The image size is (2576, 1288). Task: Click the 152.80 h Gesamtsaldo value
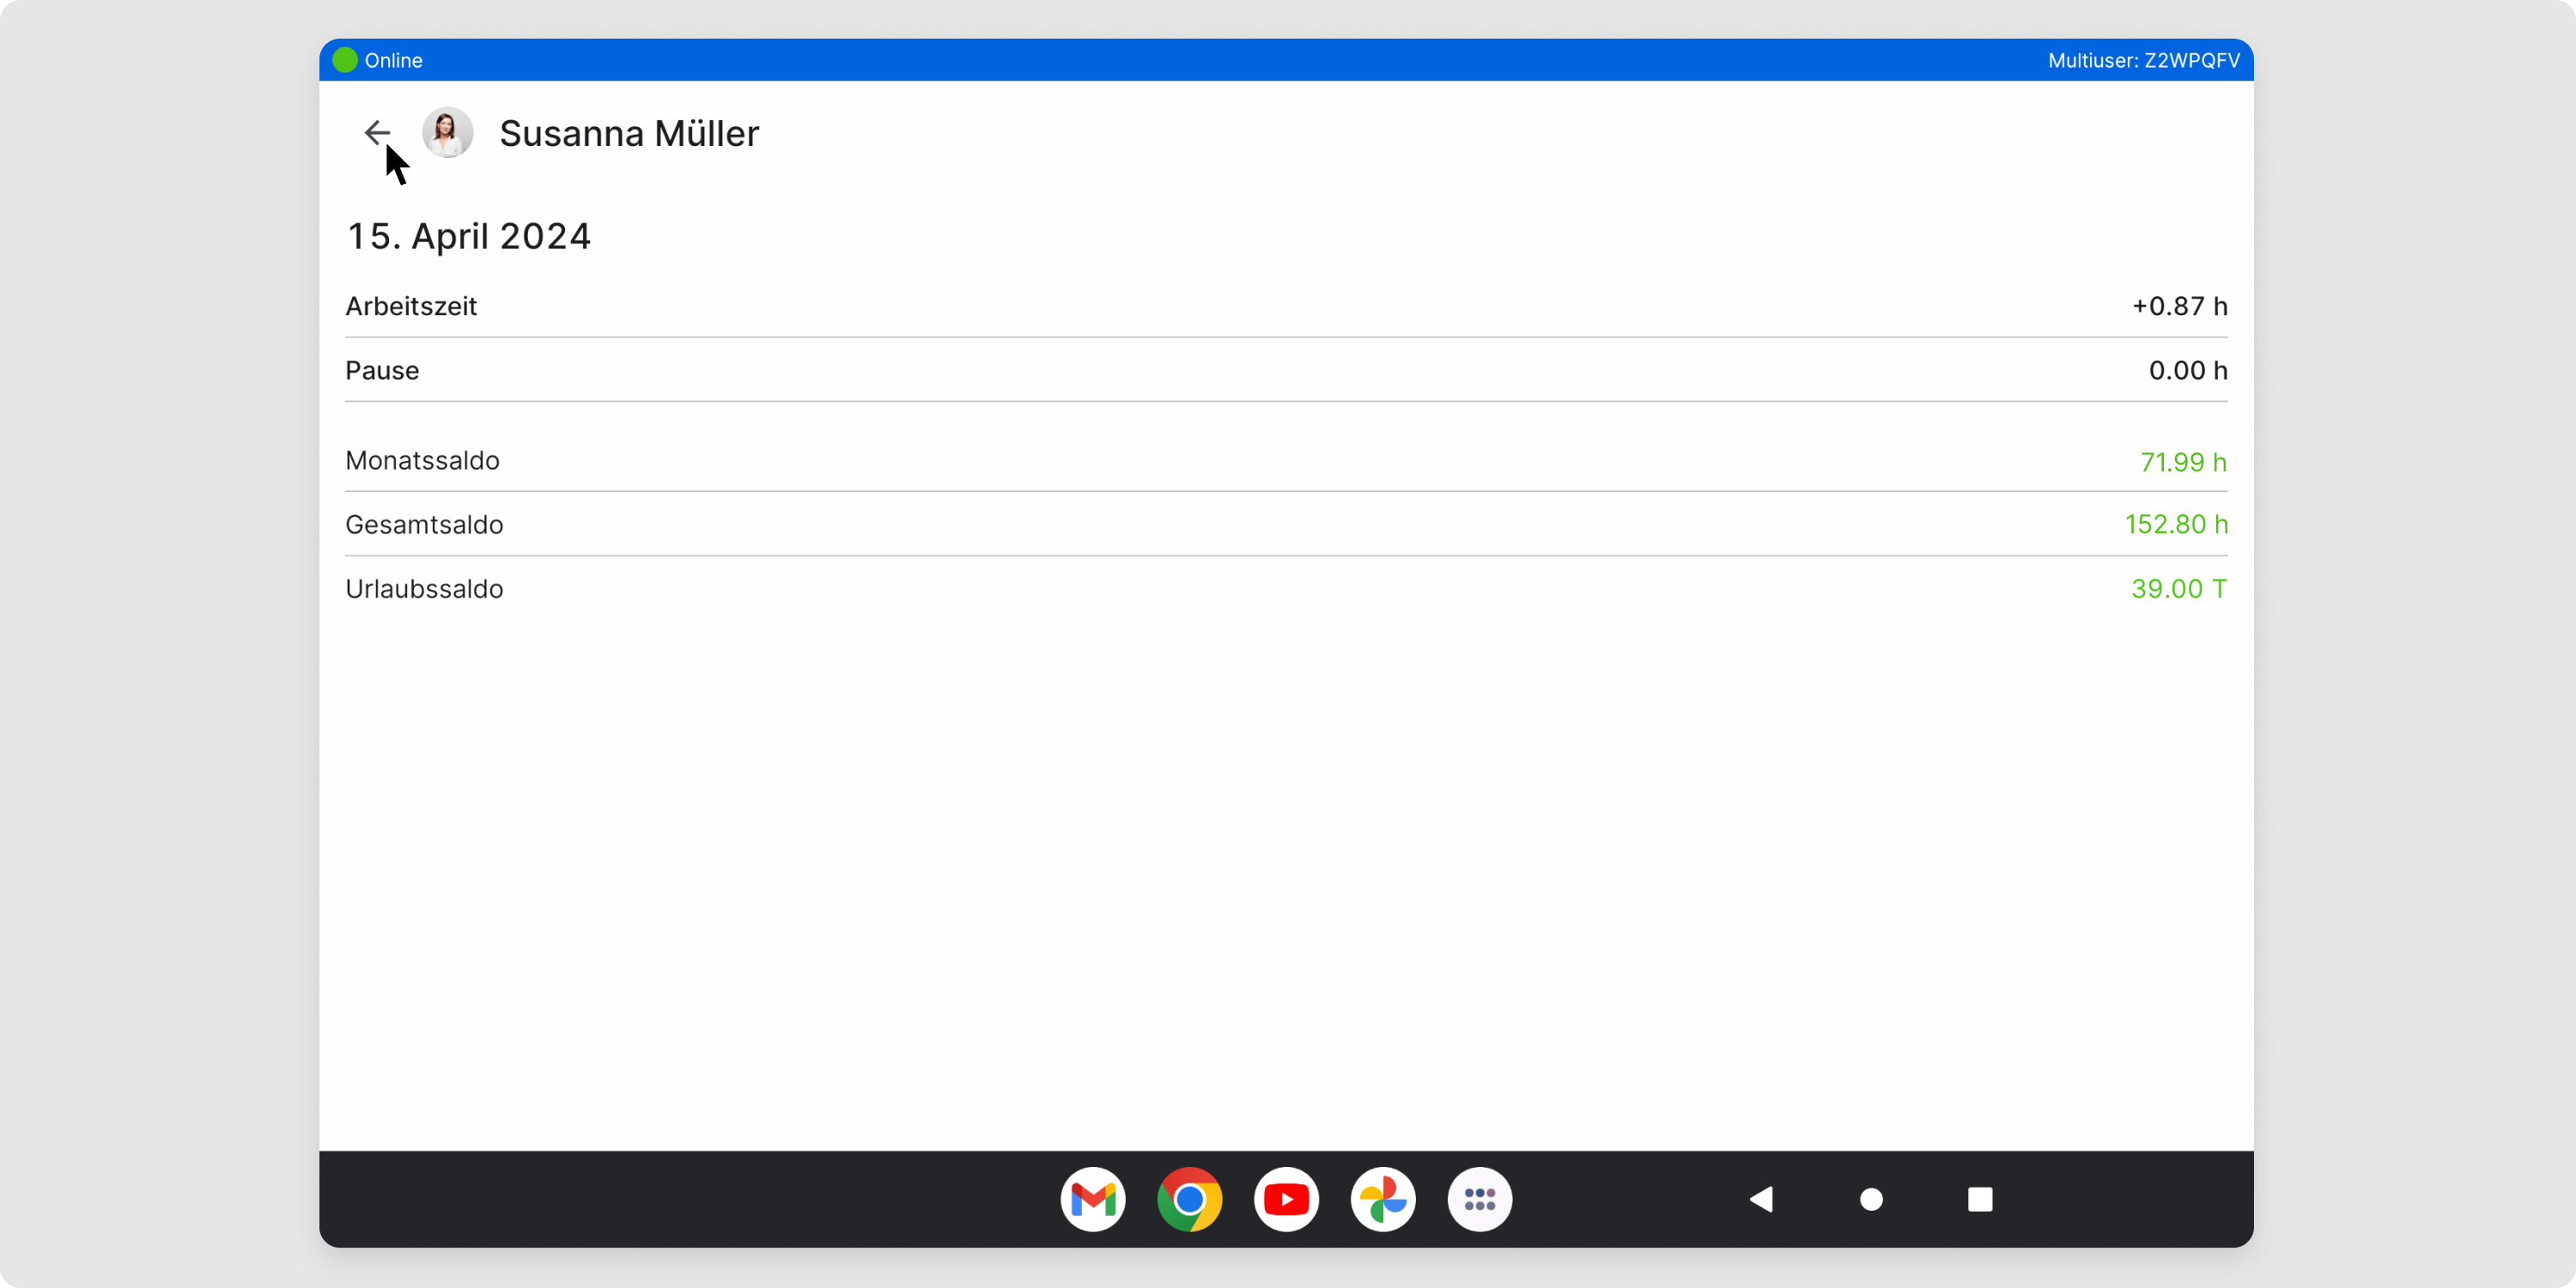(x=2175, y=525)
